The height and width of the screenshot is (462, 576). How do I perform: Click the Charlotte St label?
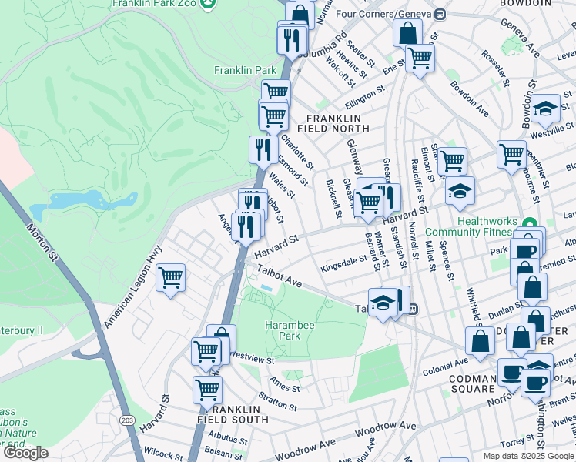pos(298,152)
